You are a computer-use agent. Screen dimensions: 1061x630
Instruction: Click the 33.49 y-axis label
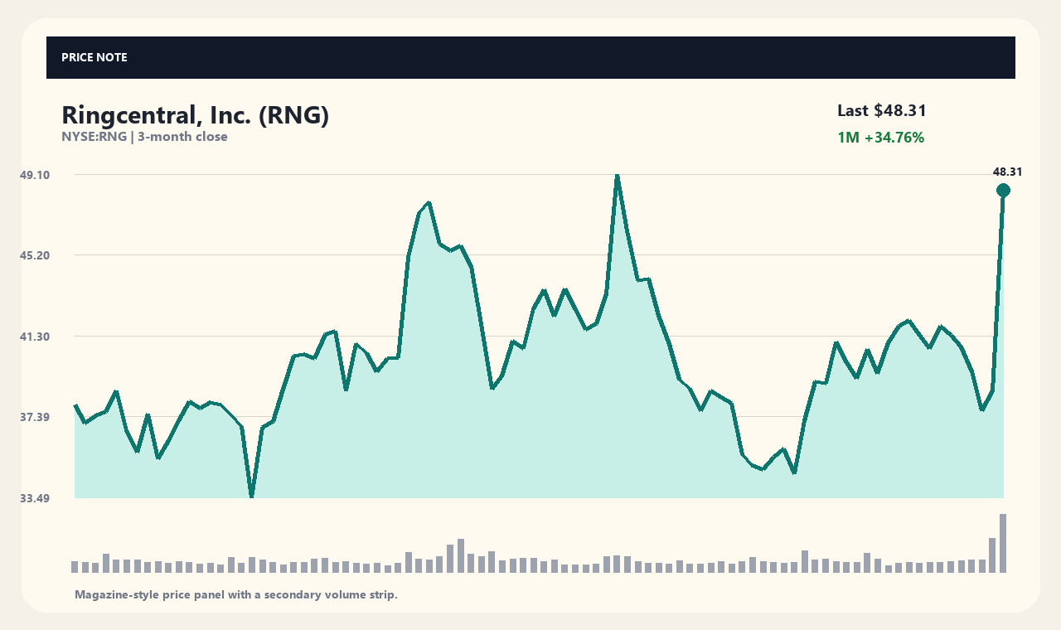pos(35,498)
